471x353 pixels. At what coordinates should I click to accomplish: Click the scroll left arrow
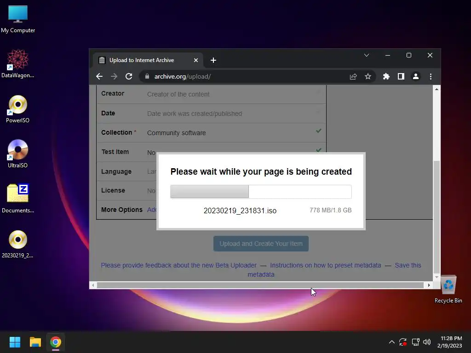93,285
